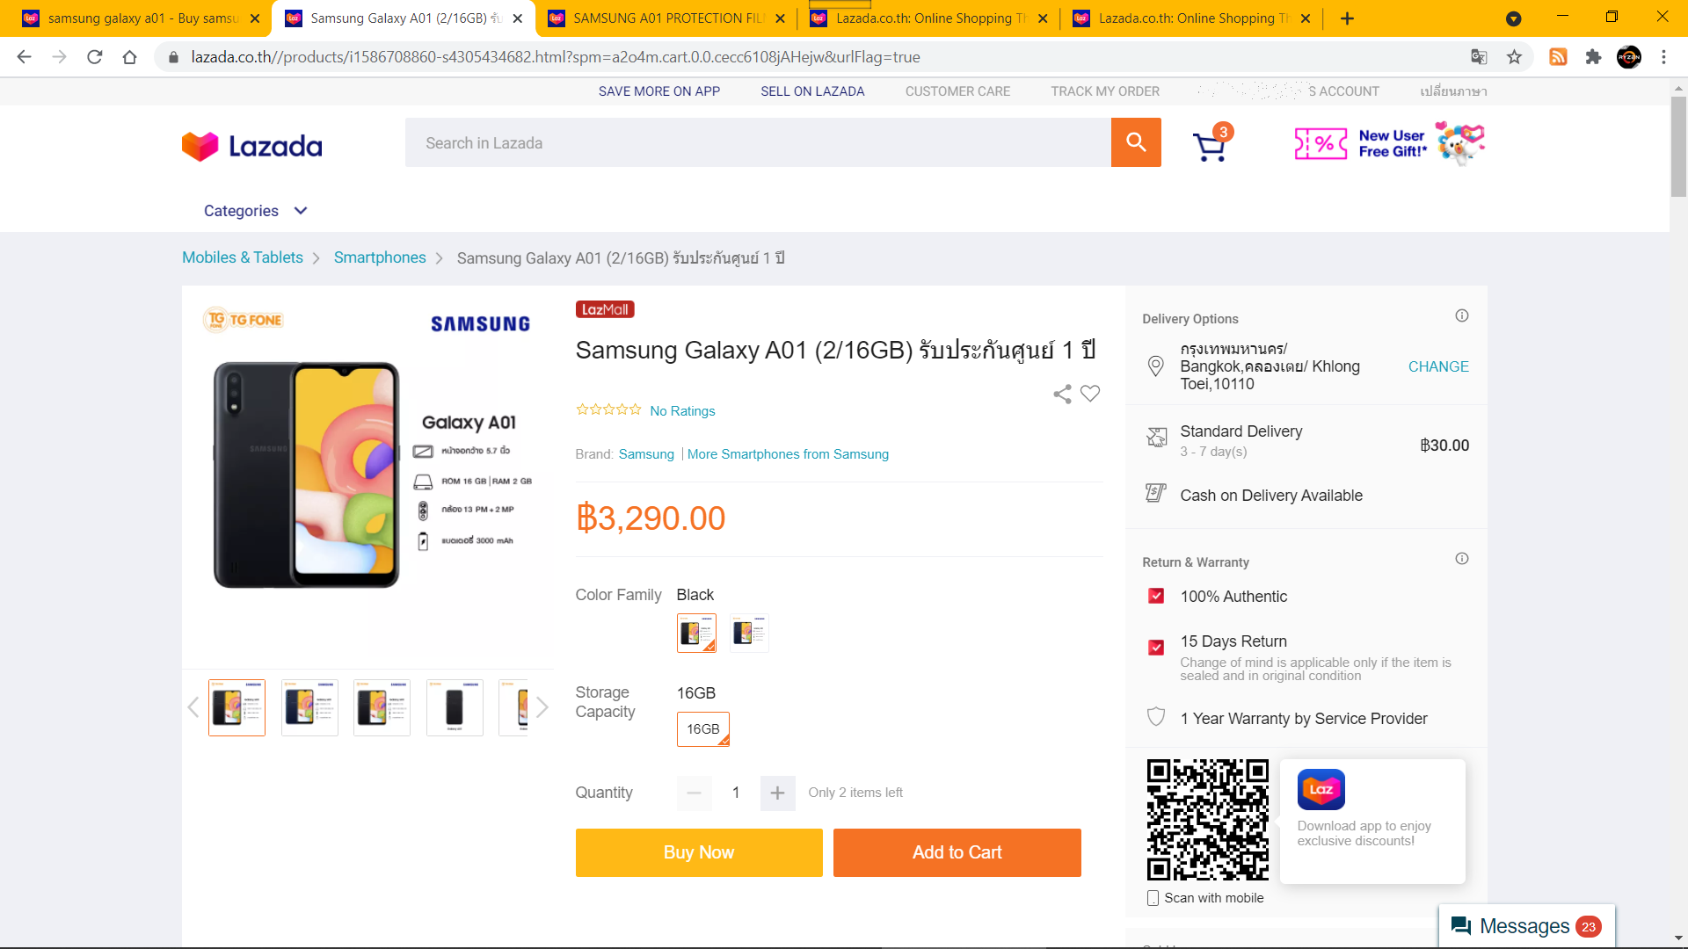Open TRACK MY ORDER menu item
Viewport: 1688px width, 949px height.
coord(1105,91)
